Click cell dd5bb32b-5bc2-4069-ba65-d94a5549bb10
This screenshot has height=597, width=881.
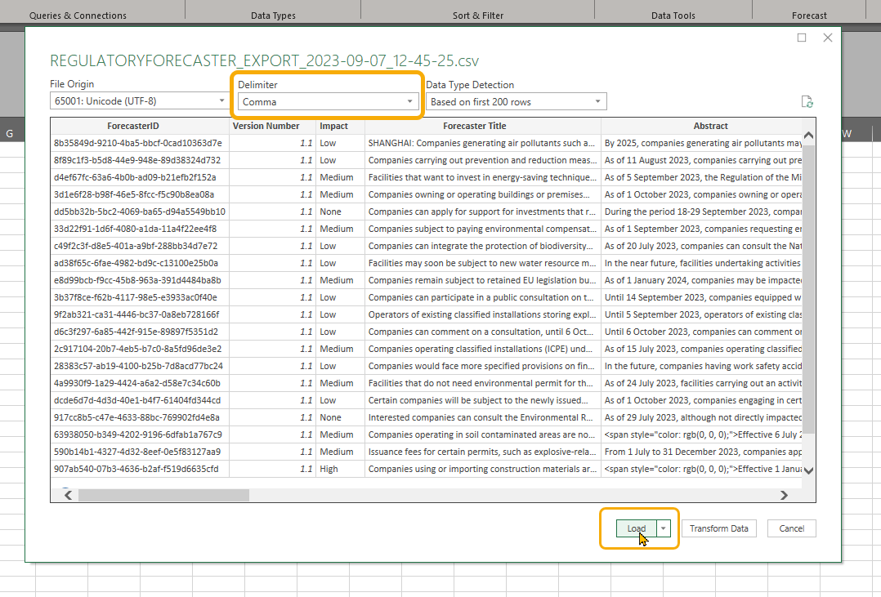pyautogui.click(x=140, y=212)
